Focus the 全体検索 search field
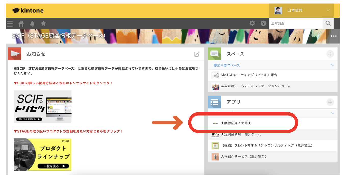Image resolution: width=345 pixels, height=179 pixels. pos(296,23)
